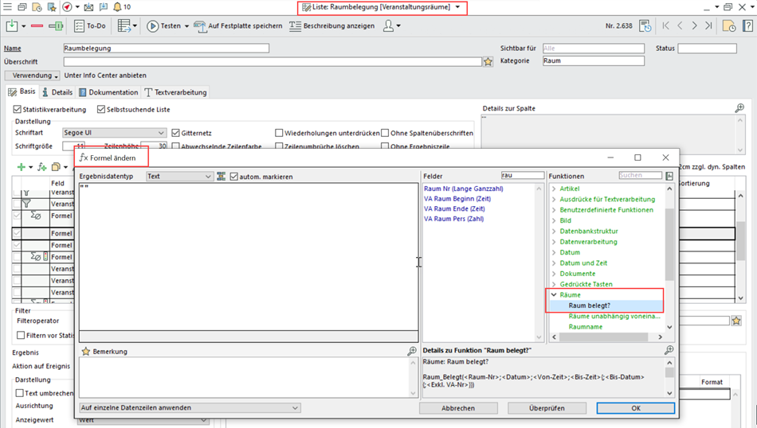Click the red delete minus icon
Image resolution: width=757 pixels, height=428 pixels.
[x=36, y=26]
